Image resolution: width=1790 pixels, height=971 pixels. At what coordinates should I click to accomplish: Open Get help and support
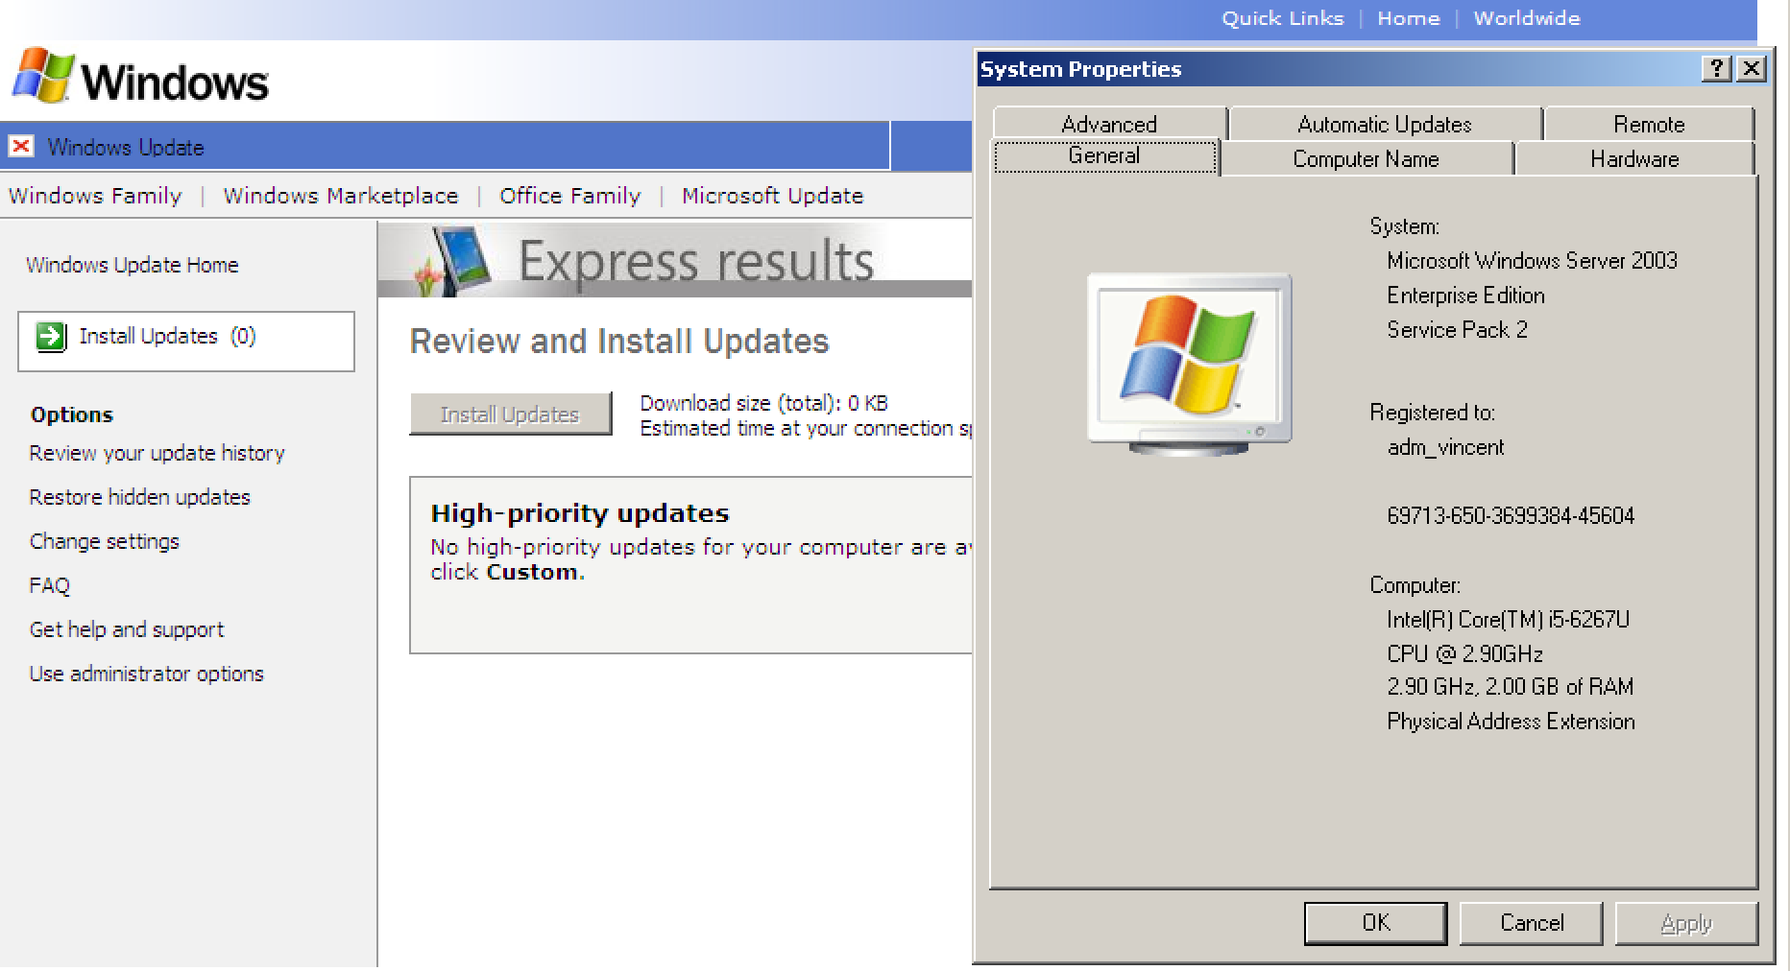(x=127, y=629)
